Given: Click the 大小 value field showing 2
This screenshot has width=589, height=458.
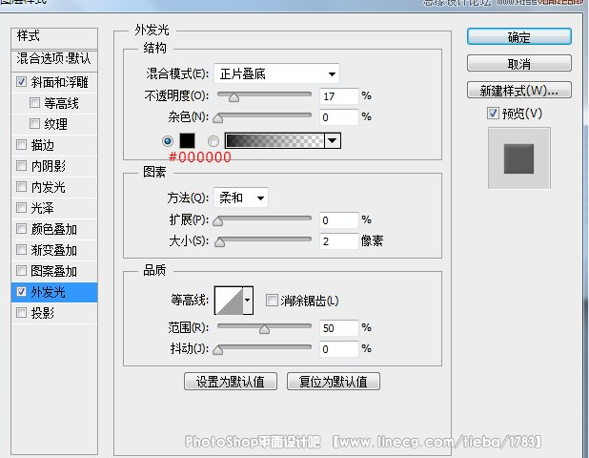Looking at the screenshot, I should pos(339,241).
